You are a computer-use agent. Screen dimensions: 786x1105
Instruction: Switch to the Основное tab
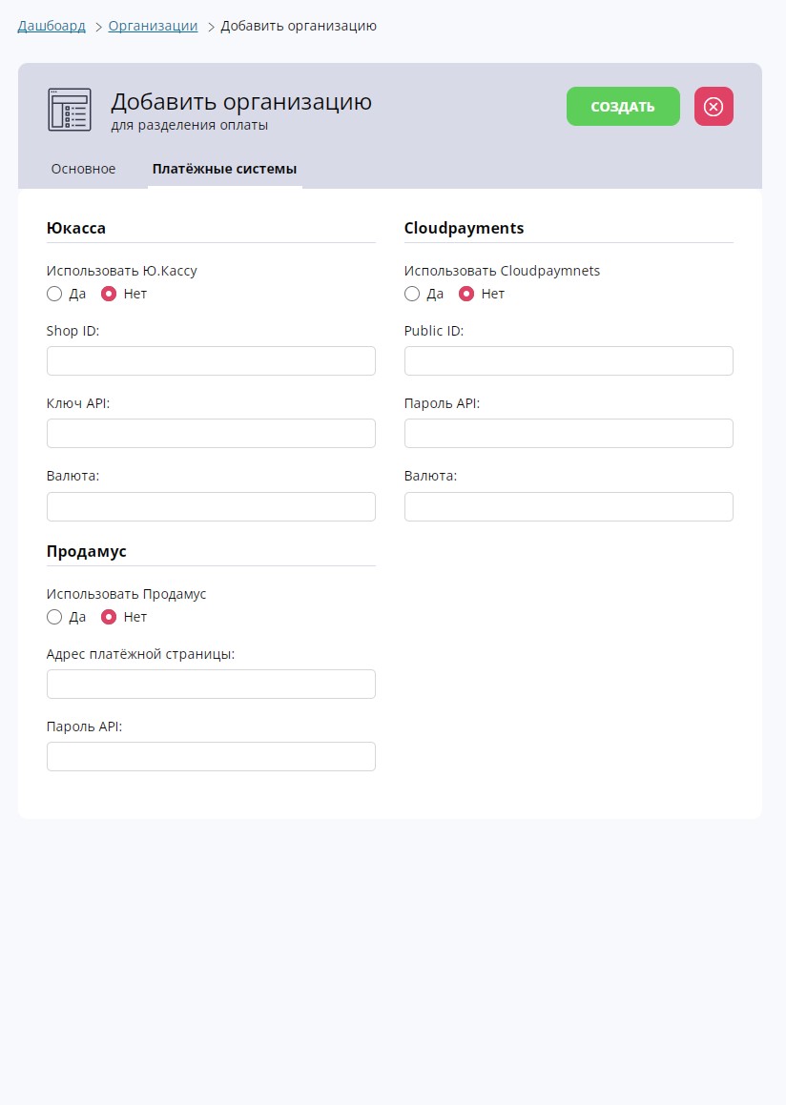83,169
